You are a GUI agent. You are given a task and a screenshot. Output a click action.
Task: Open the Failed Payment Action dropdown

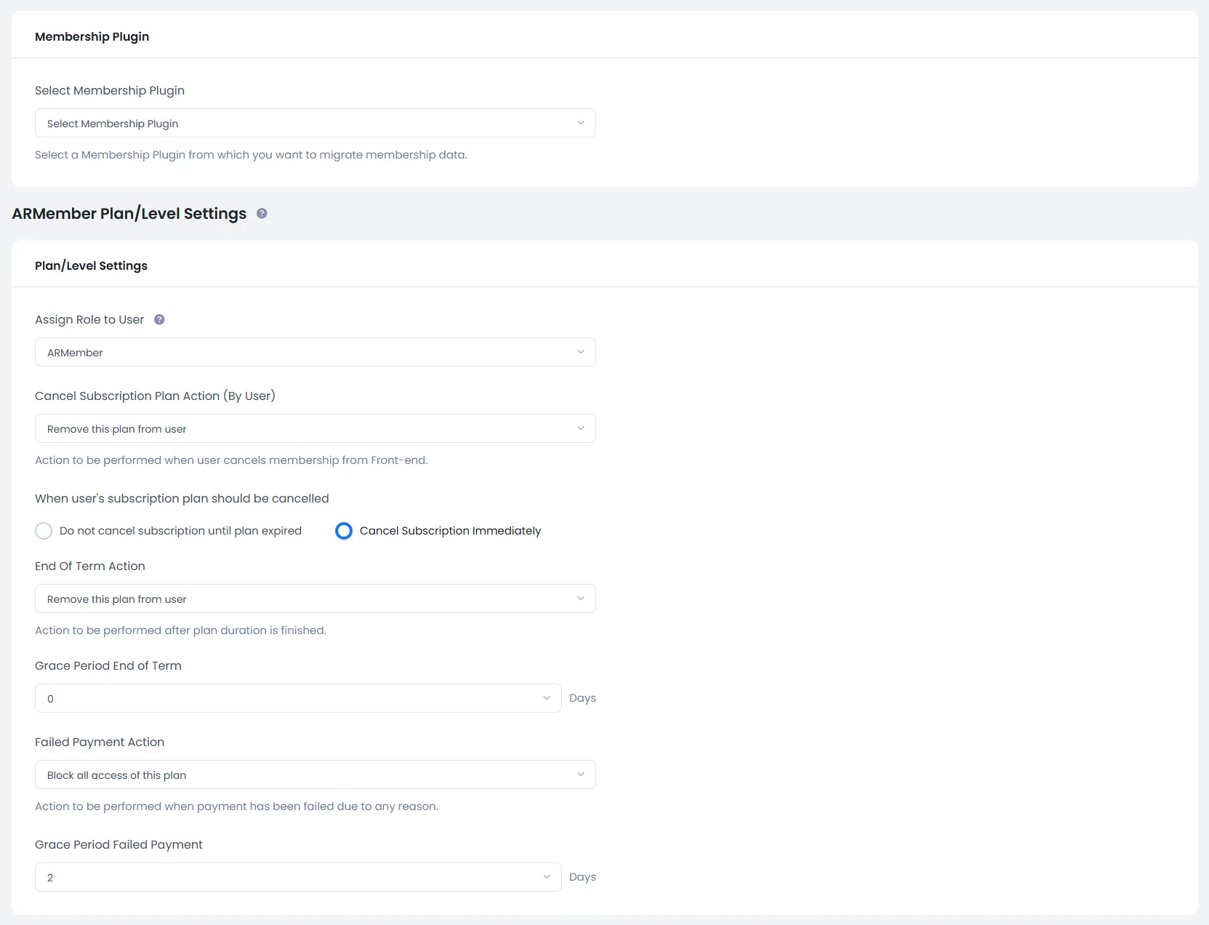pos(315,774)
